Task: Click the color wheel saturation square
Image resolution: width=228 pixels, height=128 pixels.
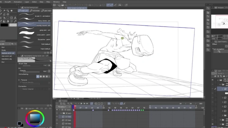Action: [35, 118]
